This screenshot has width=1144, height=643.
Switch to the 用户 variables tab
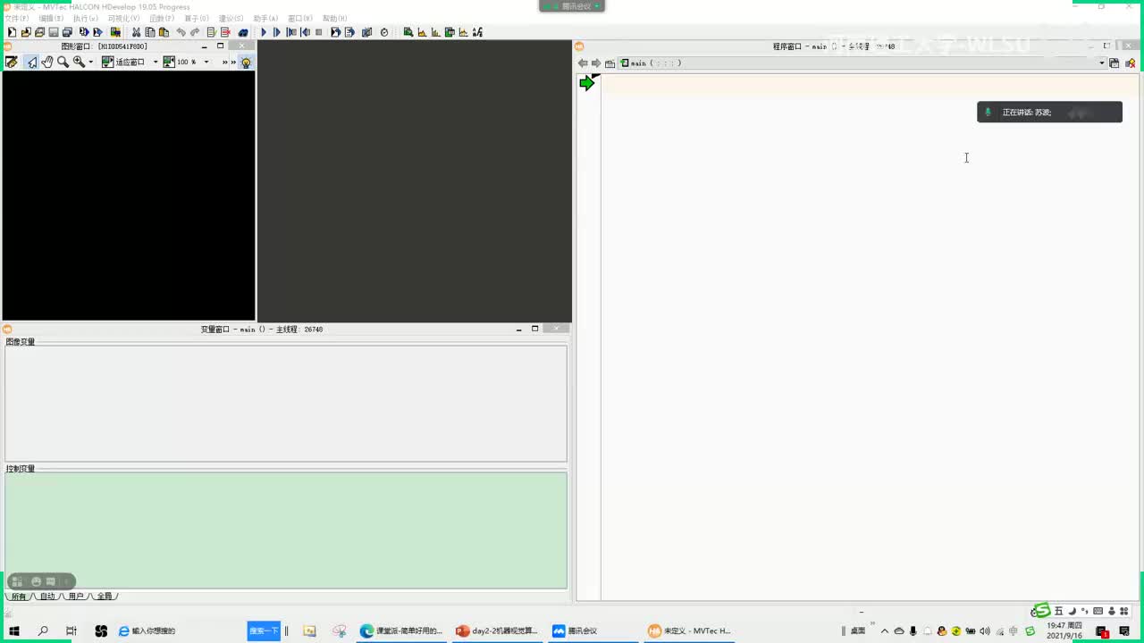pos(76,597)
